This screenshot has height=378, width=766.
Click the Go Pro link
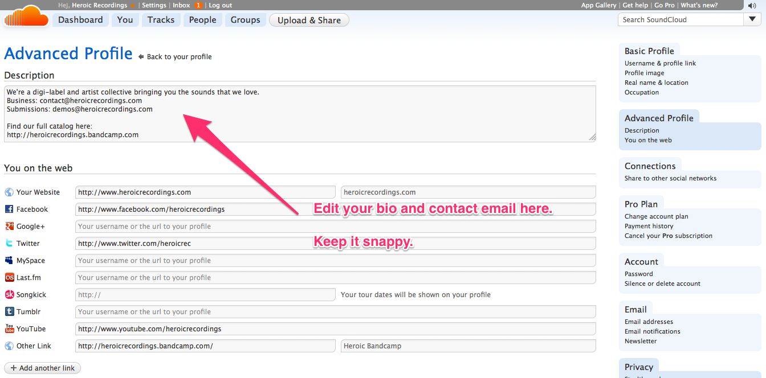(664, 6)
